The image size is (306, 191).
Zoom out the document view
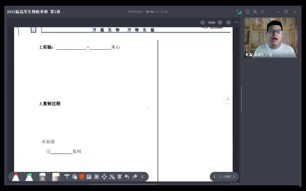coord(203,22)
